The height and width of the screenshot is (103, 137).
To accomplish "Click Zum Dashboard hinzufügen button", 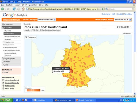I will (50, 30).
